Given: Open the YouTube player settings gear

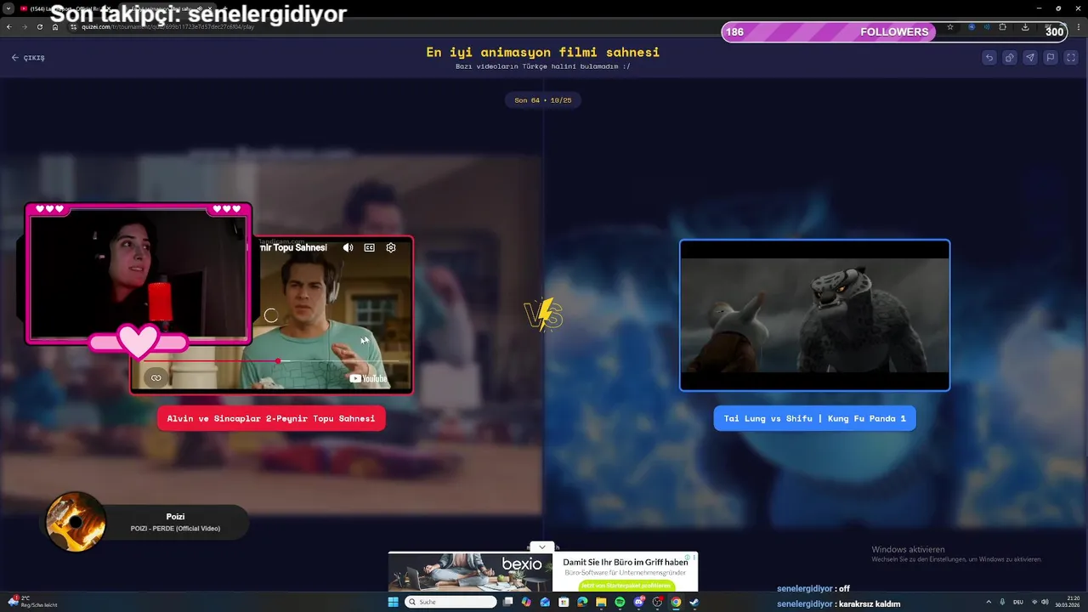Looking at the screenshot, I should coord(391,247).
